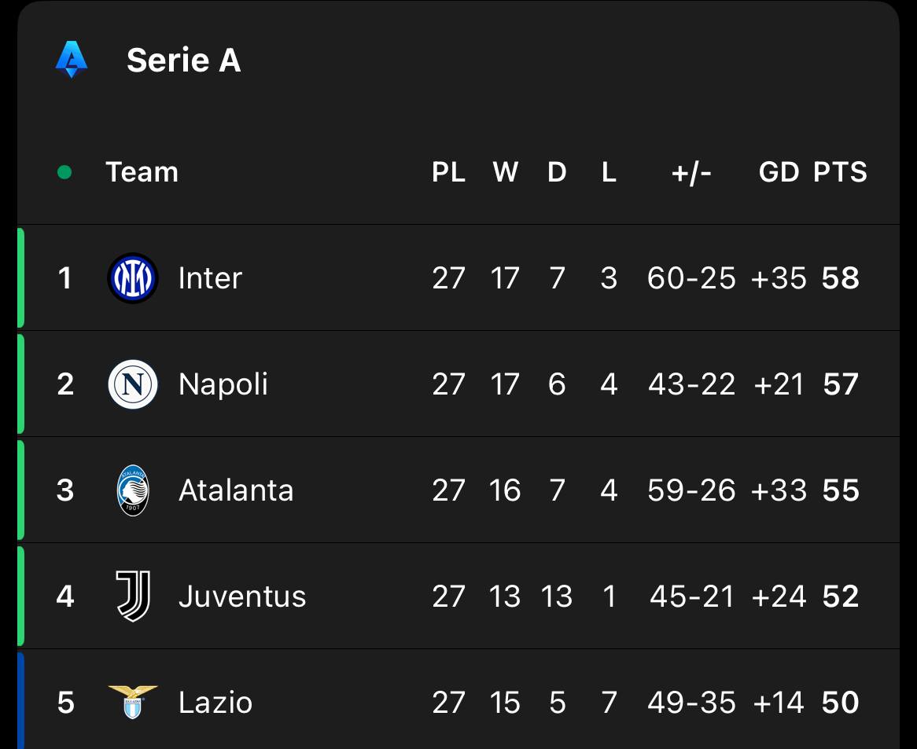Click the green dot in table header
The image size is (917, 749).
pos(64,172)
